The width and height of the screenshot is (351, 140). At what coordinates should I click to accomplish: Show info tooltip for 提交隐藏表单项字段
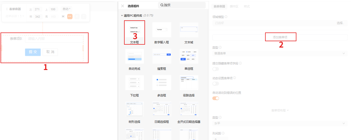tap(240, 63)
